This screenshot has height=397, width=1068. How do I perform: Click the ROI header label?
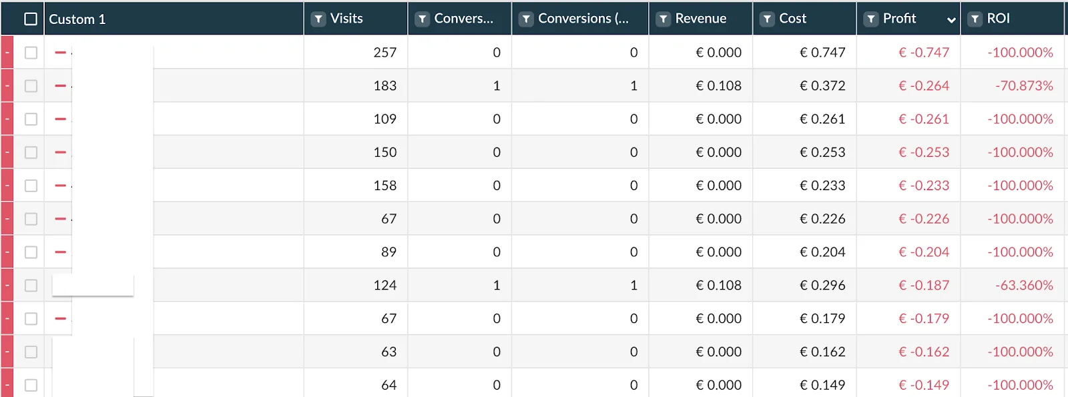coord(998,19)
